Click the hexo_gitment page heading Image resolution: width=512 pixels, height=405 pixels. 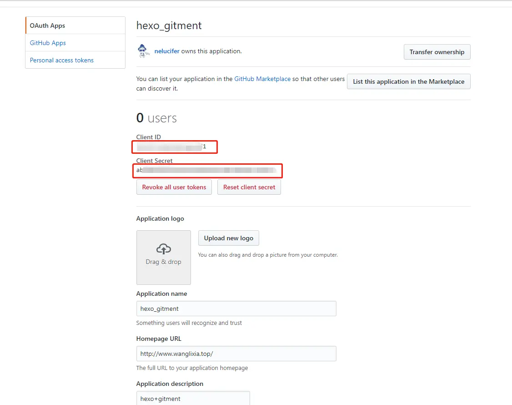tap(169, 25)
